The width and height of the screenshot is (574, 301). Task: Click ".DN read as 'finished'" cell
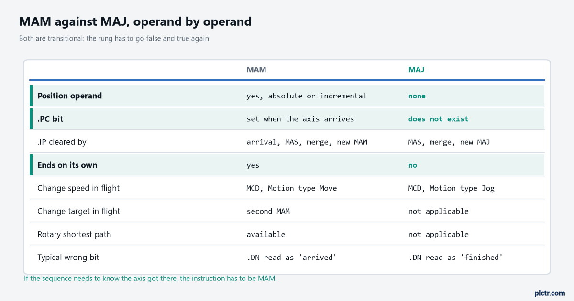pyautogui.click(x=456, y=257)
